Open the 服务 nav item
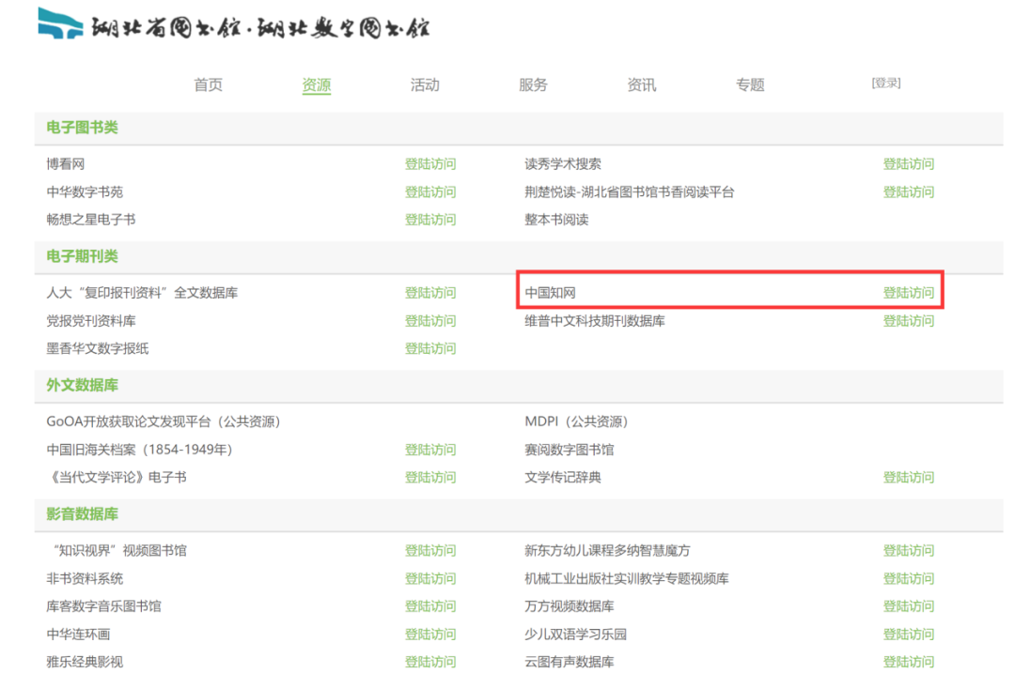 click(x=534, y=84)
